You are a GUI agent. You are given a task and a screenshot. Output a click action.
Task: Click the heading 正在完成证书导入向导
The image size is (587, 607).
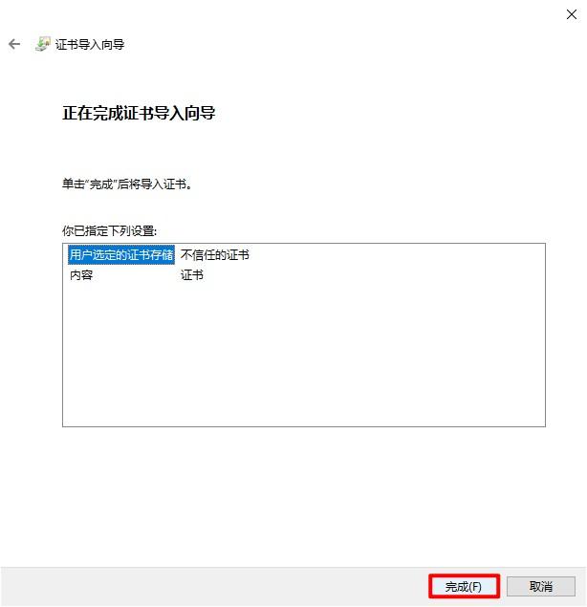[139, 113]
